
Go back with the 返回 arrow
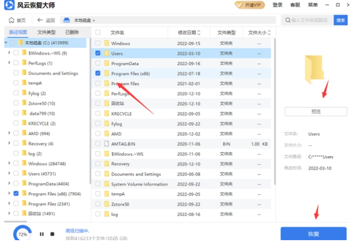pyautogui.click(x=41, y=20)
